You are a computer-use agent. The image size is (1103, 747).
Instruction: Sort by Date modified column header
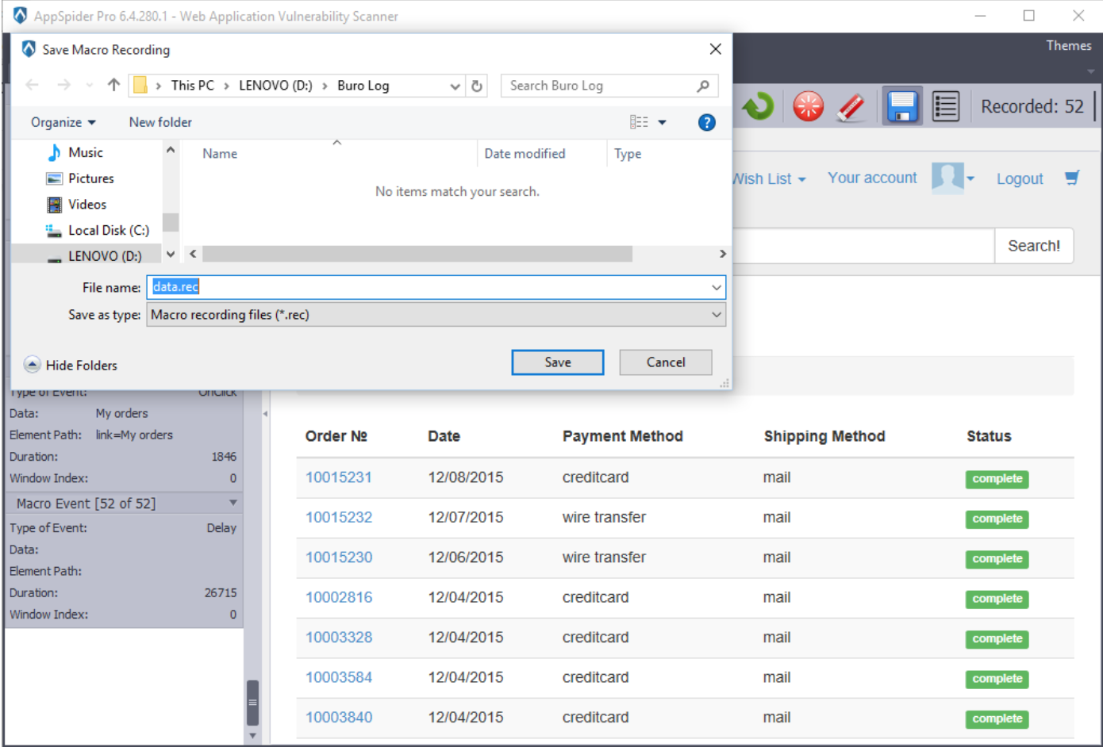[x=525, y=154]
